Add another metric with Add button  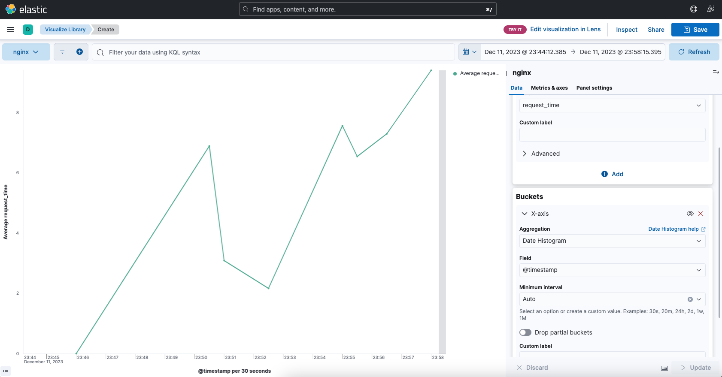[613, 174]
